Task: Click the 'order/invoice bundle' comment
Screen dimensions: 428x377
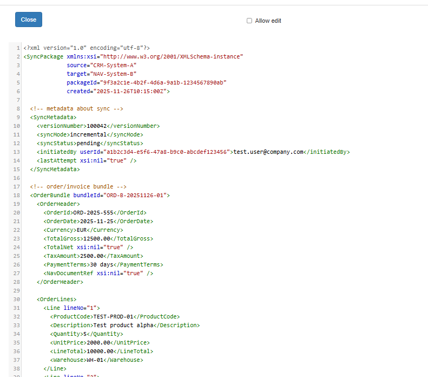Action: (x=78, y=186)
